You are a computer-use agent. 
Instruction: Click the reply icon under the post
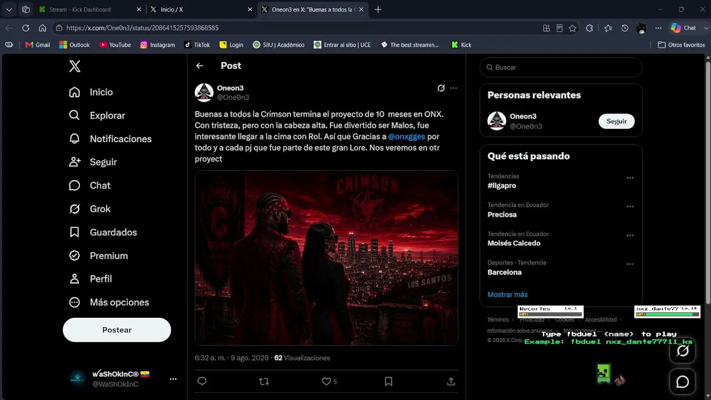pos(202,381)
